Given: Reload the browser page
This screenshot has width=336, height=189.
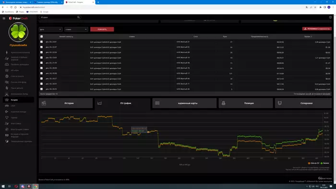Looking at the screenshot, I should (11, 7).
